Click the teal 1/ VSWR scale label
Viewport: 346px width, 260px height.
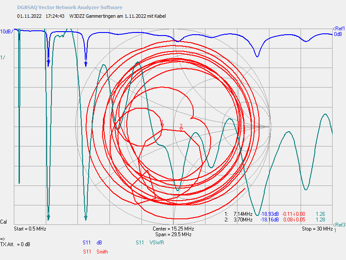pyautogui.click(x=3, y=58)
